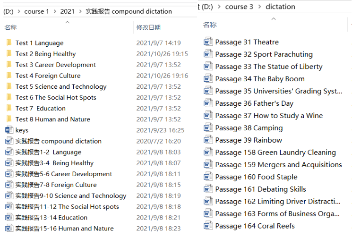
Task: Click the Test 8 Human and Nature folder icon
Action: (x=9, y=119)
